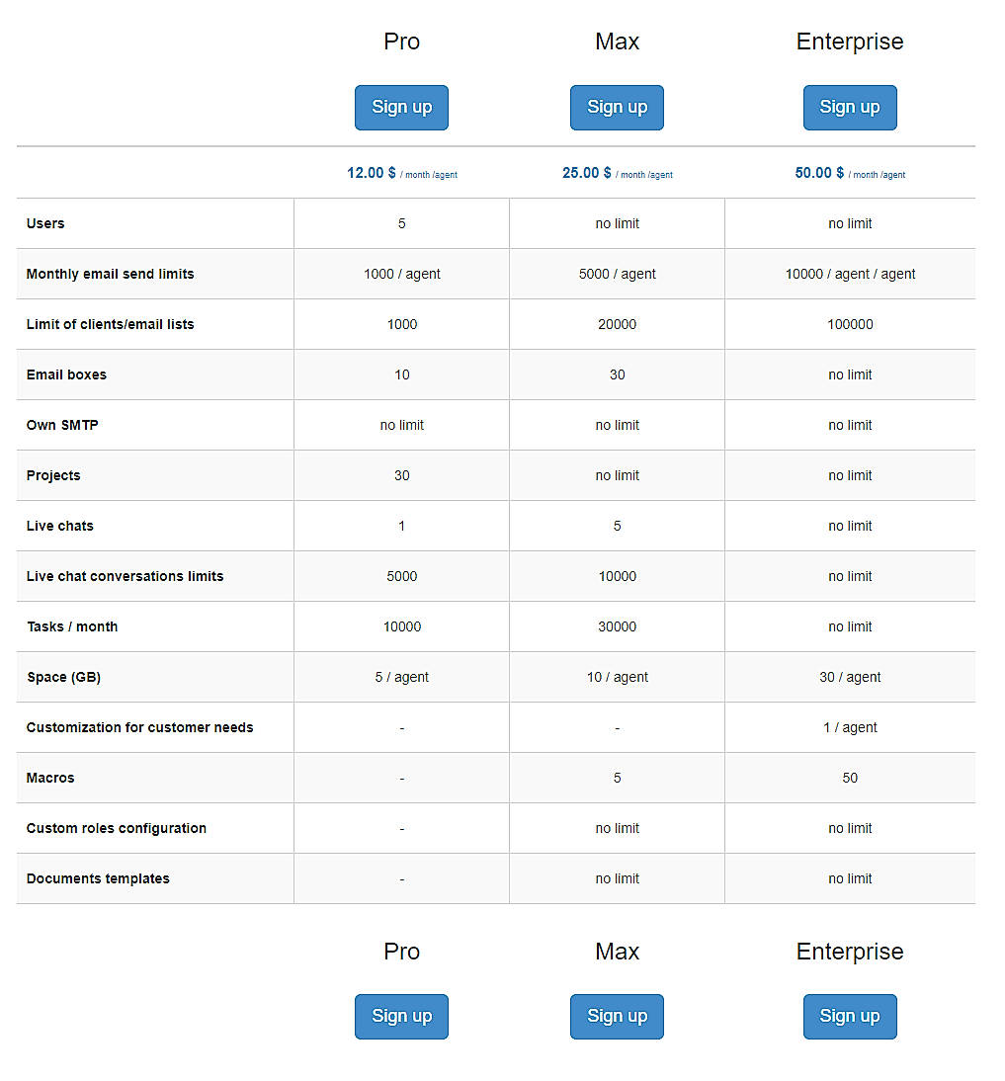1005x1081 pixels.
Task: Select the Own SMTP row label
Action: tap(62, 425)
